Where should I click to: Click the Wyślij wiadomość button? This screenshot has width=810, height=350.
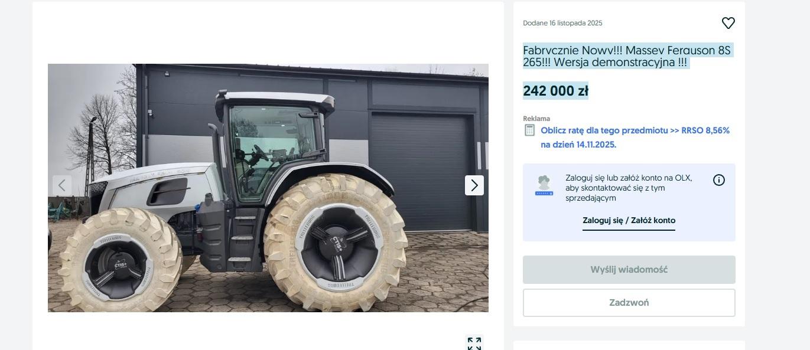point(629,270)
